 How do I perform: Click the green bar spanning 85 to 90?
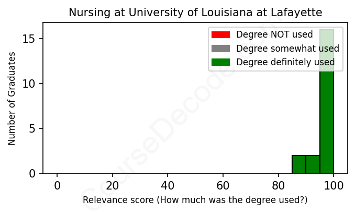click(x=299, y=164)
